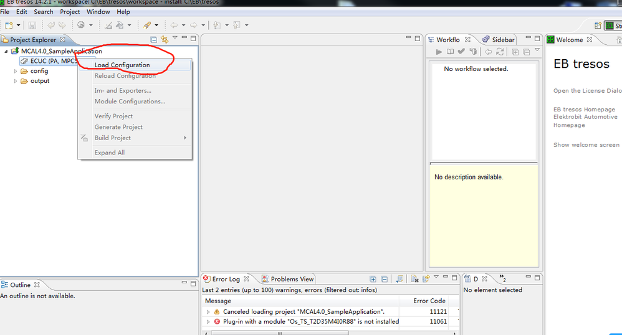The image size is (622, 335).
Task: Open the File menu
Action: [x=5, y=12]
